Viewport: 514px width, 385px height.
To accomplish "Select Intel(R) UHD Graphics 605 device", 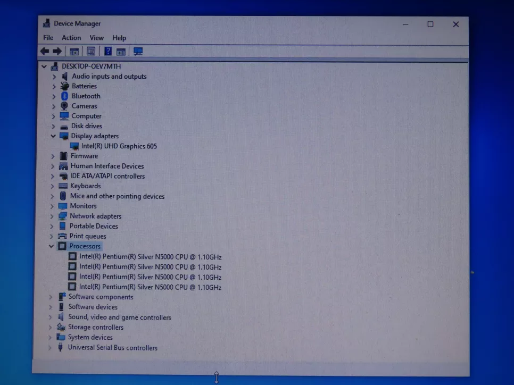I will tap(119, 146).
